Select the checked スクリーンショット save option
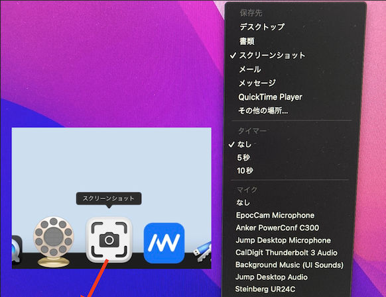 tap(272, 55)
